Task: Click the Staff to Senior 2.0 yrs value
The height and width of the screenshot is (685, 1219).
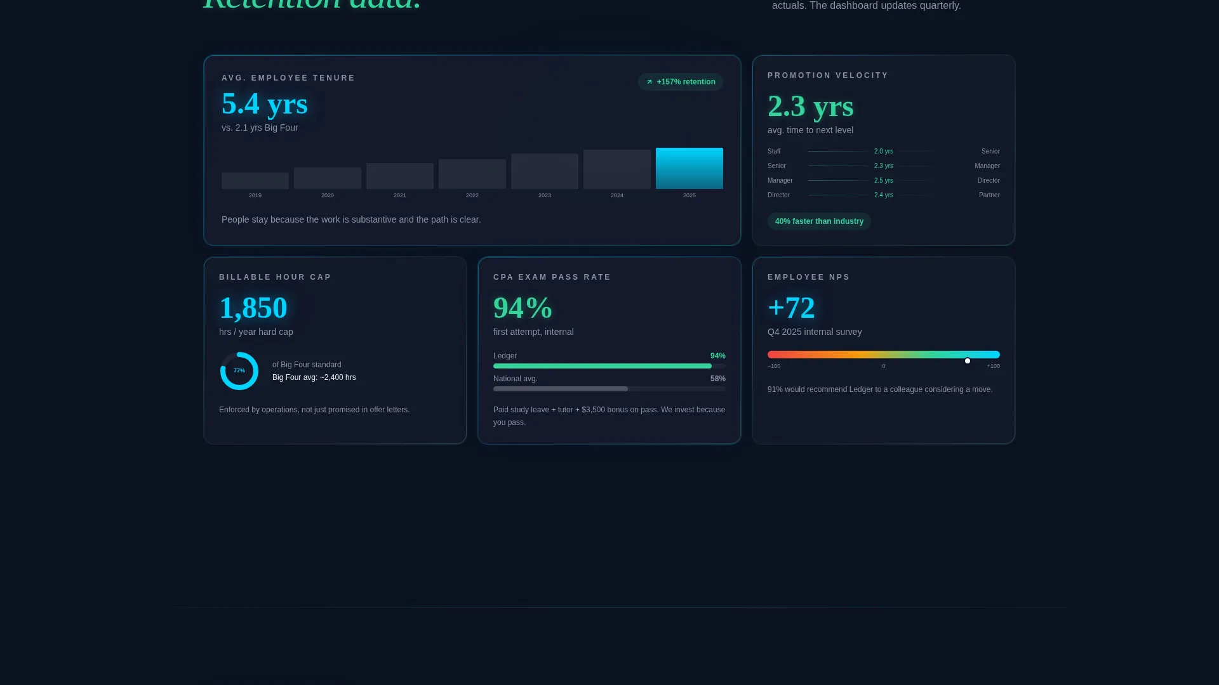Action: 884,152
